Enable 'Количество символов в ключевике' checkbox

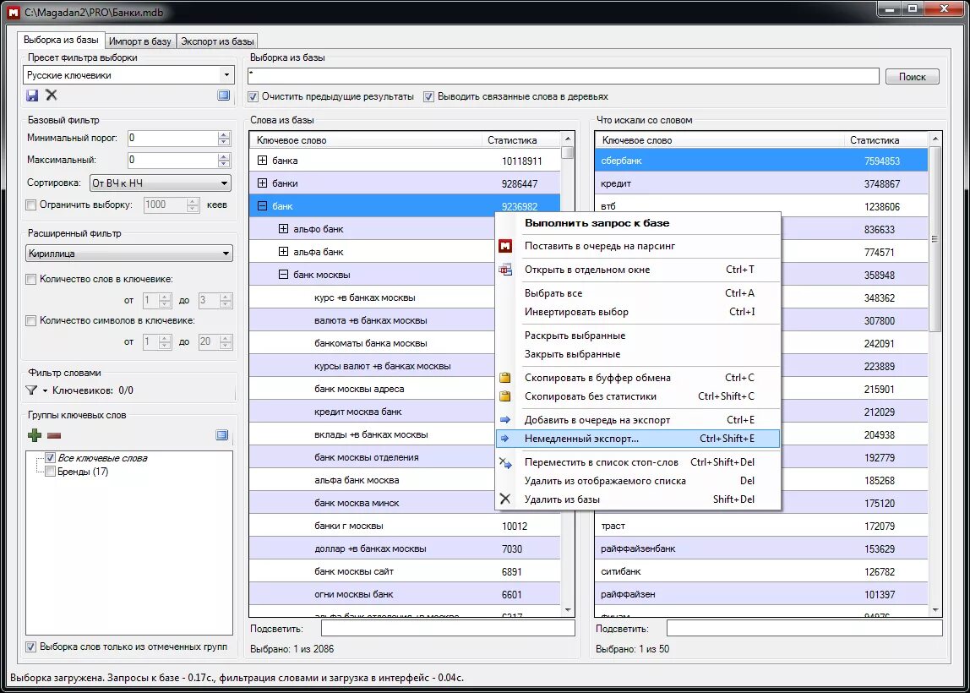pos(31,320)
